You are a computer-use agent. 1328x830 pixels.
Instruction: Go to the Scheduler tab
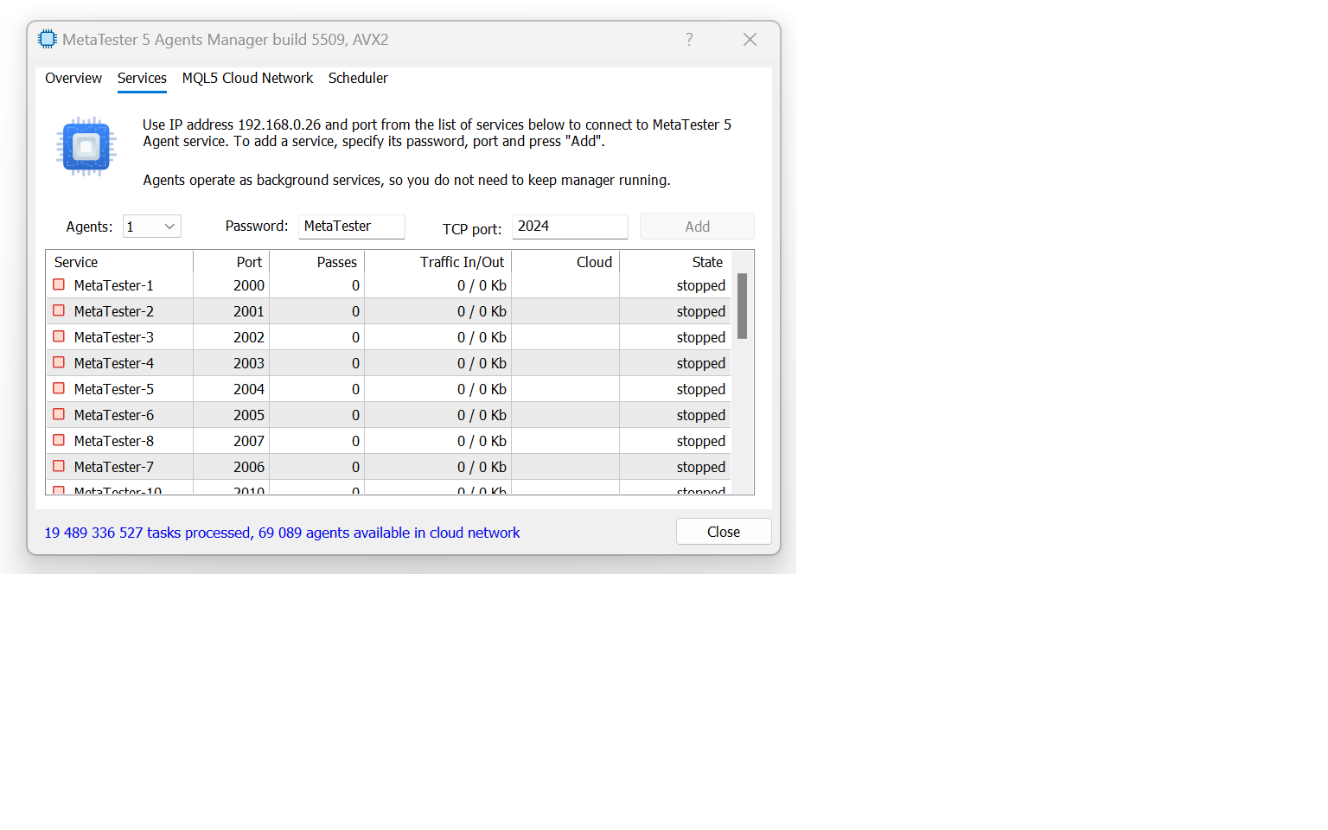(x=358, y=78)
